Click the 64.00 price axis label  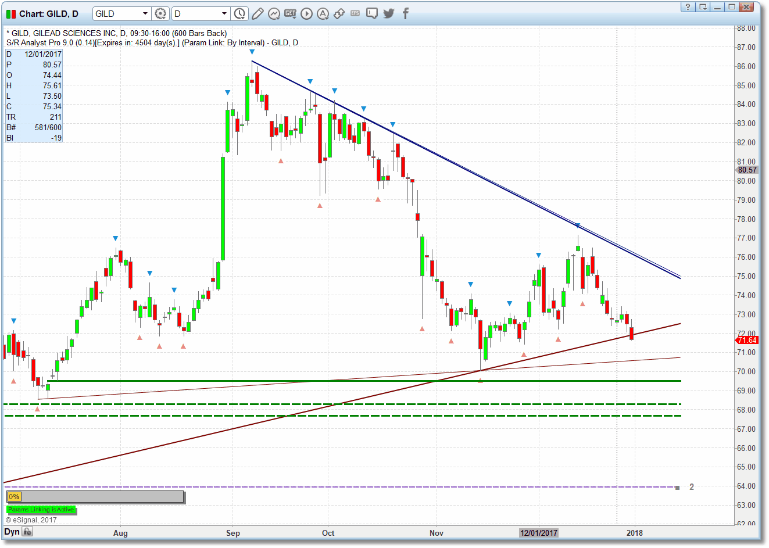[x=746, y=486]
